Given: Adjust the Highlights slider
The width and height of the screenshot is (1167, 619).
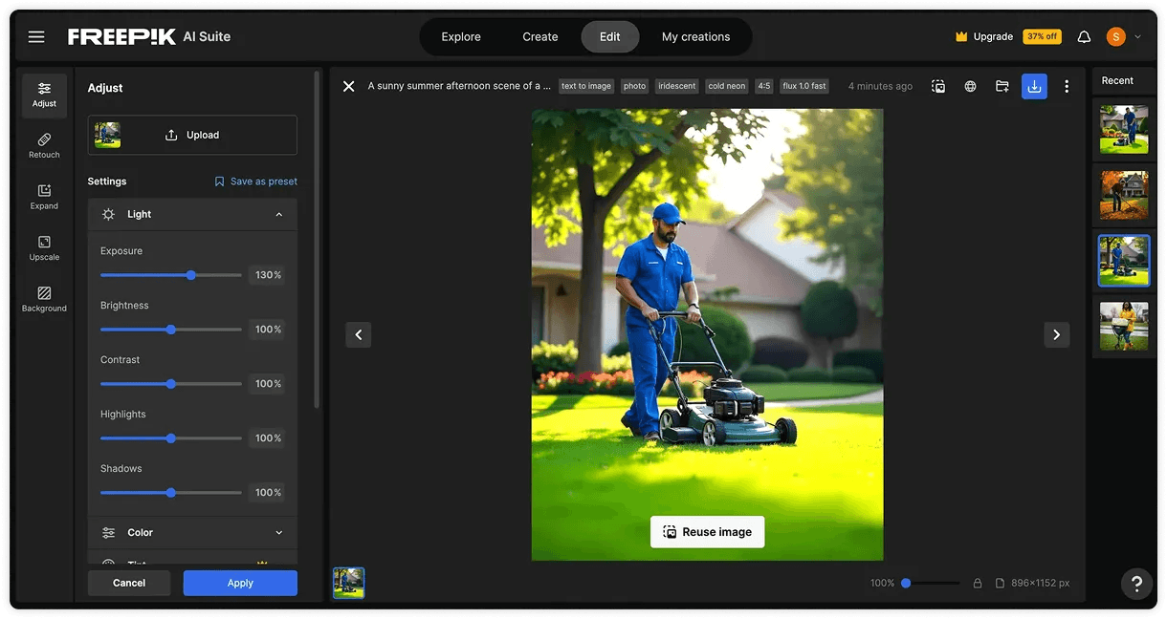Looking at the screenshot, I should tap(171, 438).
